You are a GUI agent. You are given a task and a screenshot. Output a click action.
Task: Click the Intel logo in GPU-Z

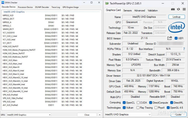[176, 27]
